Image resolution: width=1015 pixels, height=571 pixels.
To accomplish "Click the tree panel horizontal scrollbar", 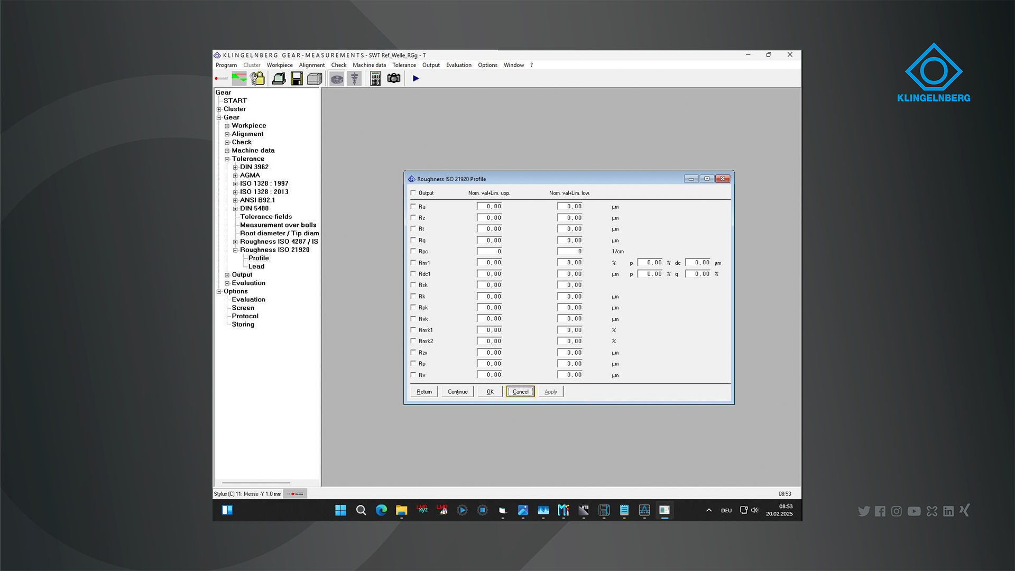I will [x=256, y=483].
